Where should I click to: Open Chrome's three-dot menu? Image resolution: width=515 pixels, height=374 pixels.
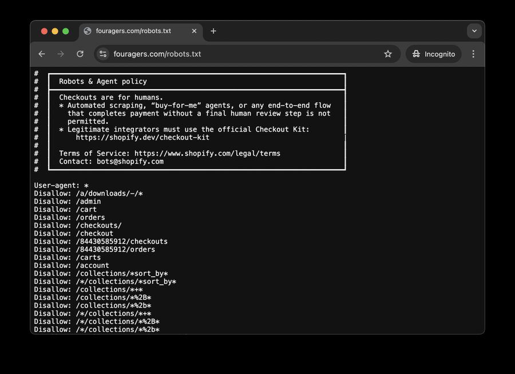(473, 54)
